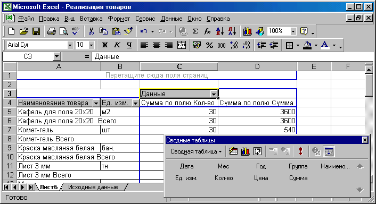
Task: Click Increase Decimal icon
Action: click(234, 45)
